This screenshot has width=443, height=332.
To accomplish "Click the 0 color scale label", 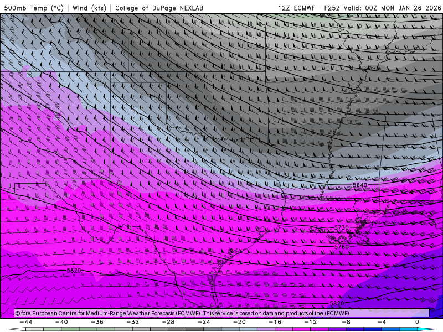I will tap(417, 322).
